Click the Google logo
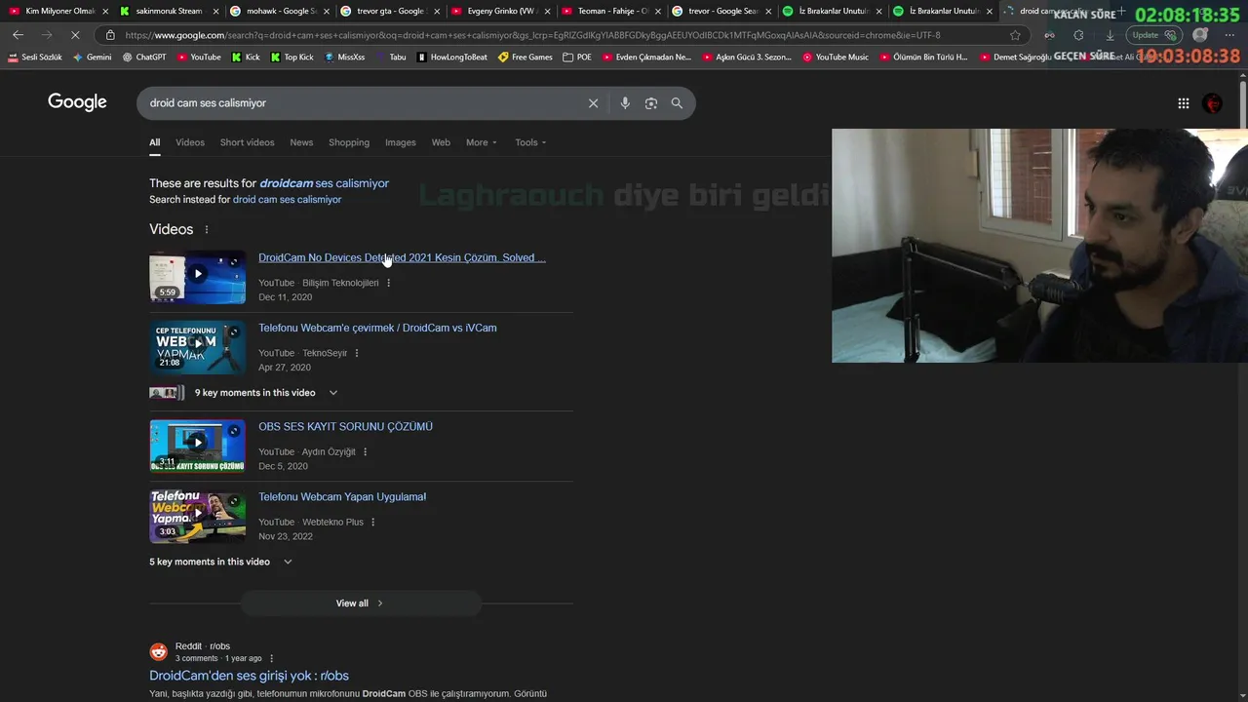The width and height of the screenshot is (1248, 702). point(77,102)
